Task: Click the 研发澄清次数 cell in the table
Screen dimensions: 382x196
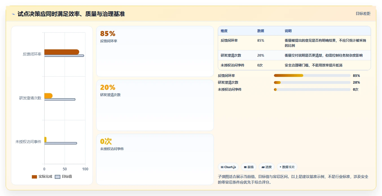Action: pos(231,55)
